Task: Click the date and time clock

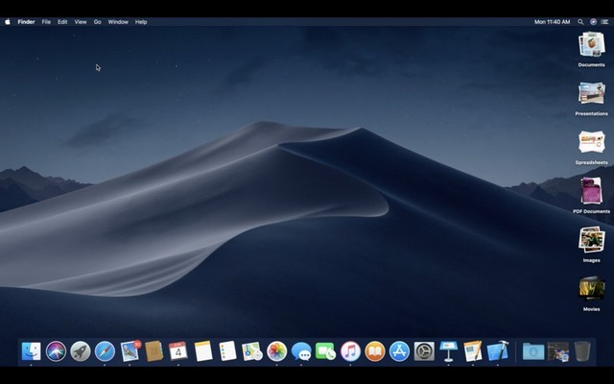Action: point(552,21)
